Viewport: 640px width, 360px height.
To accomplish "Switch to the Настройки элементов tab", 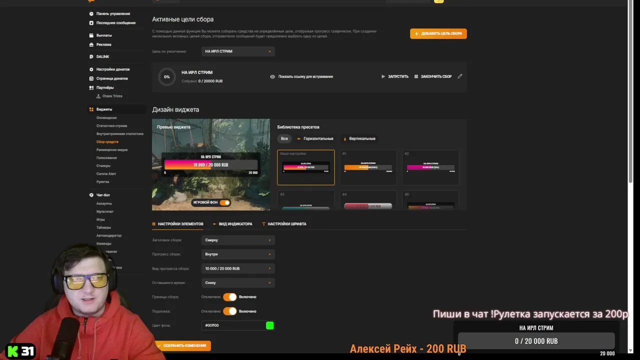I will click(177, 224).
